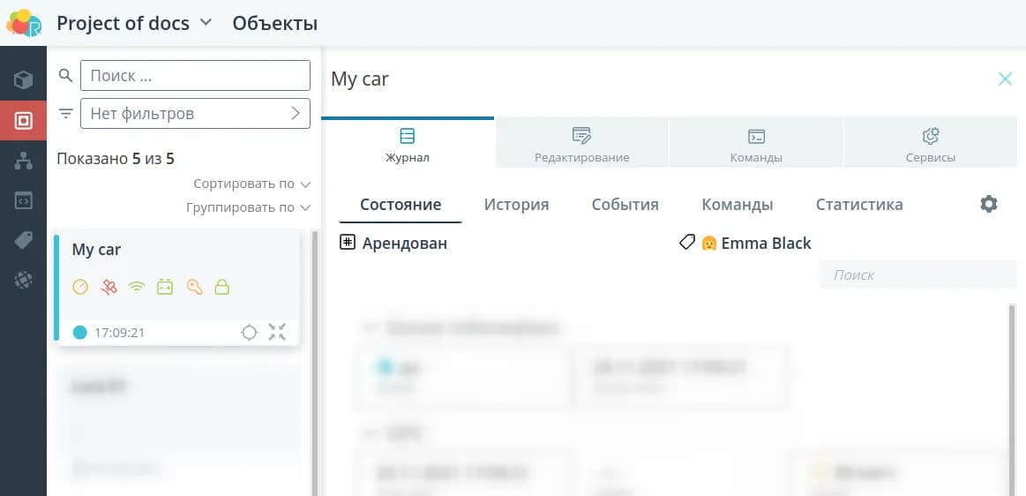Switch to the История tab
The width and height of the screenshot is (1026, 496).
(516, 205)
